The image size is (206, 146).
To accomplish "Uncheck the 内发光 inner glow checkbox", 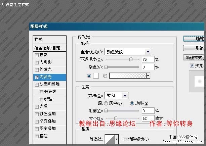I will tap(37, 77).
